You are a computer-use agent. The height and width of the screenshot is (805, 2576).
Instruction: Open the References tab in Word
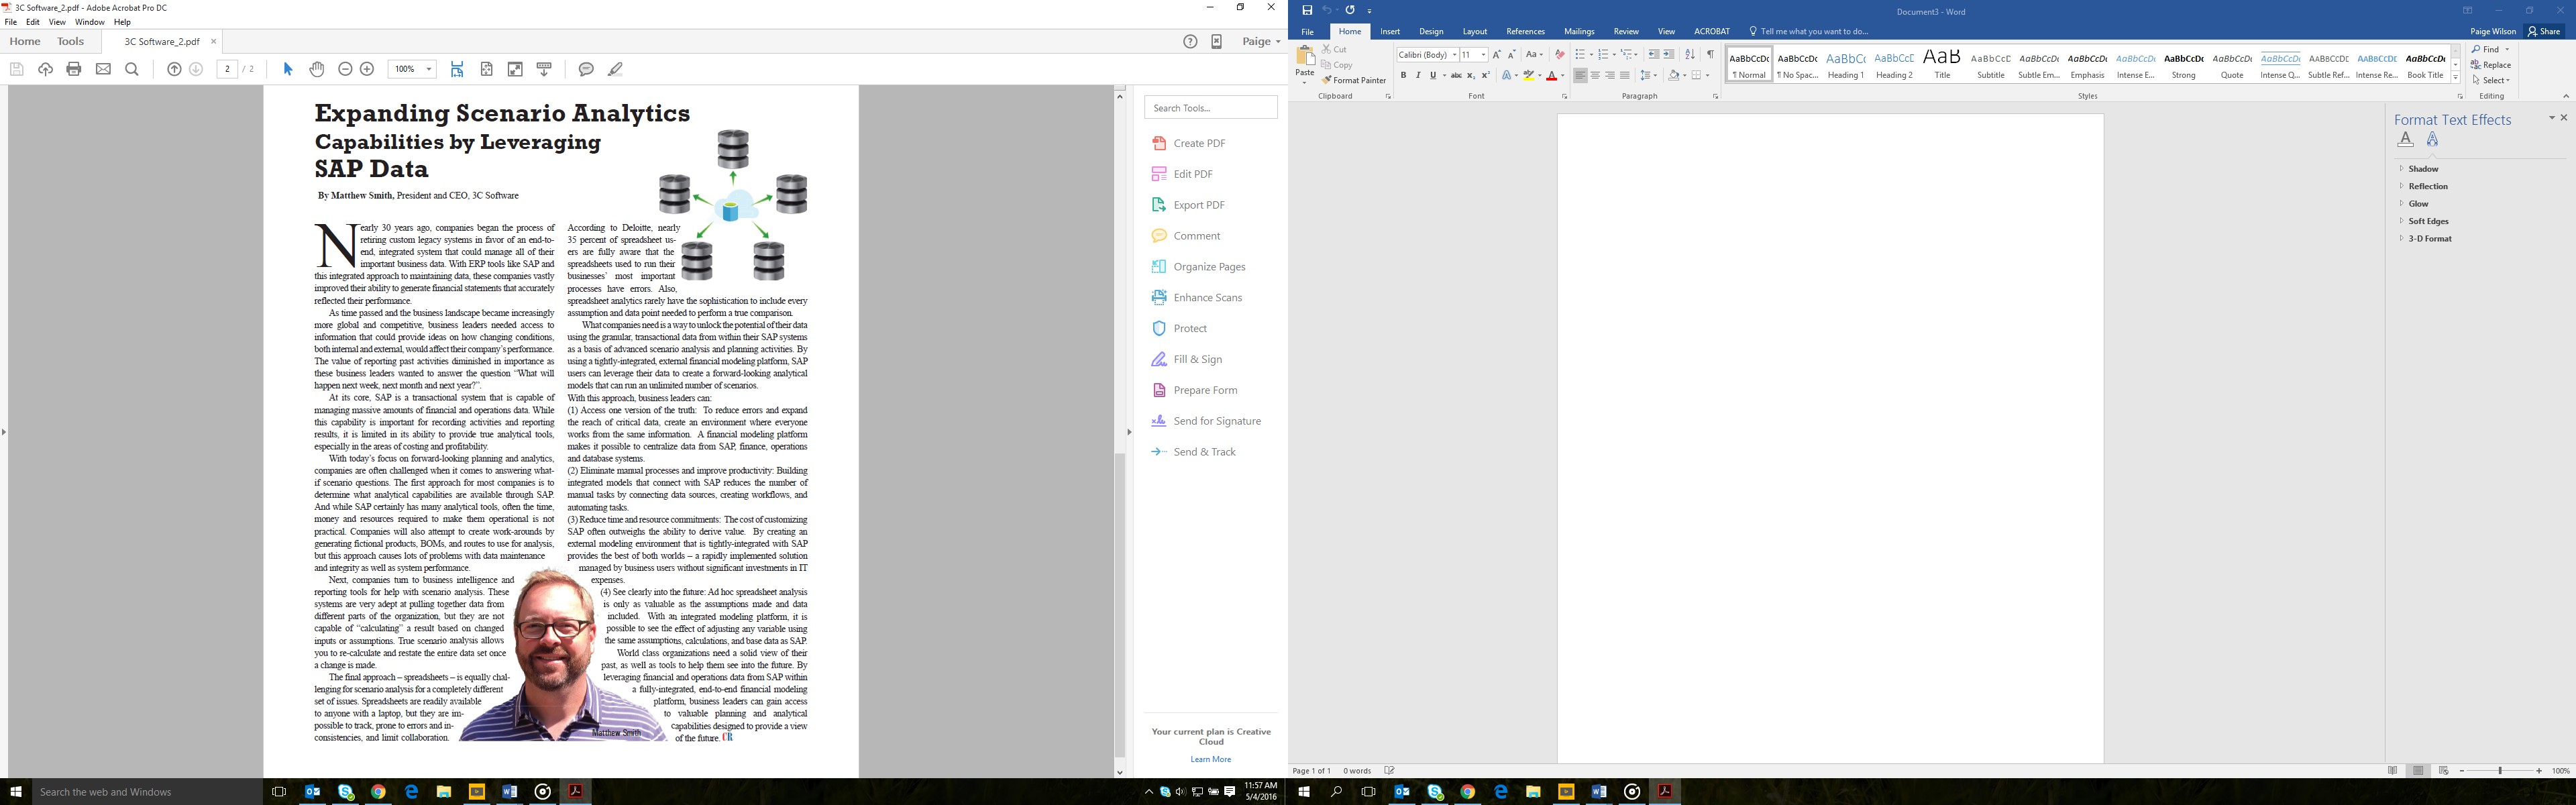click(1525, 31)
